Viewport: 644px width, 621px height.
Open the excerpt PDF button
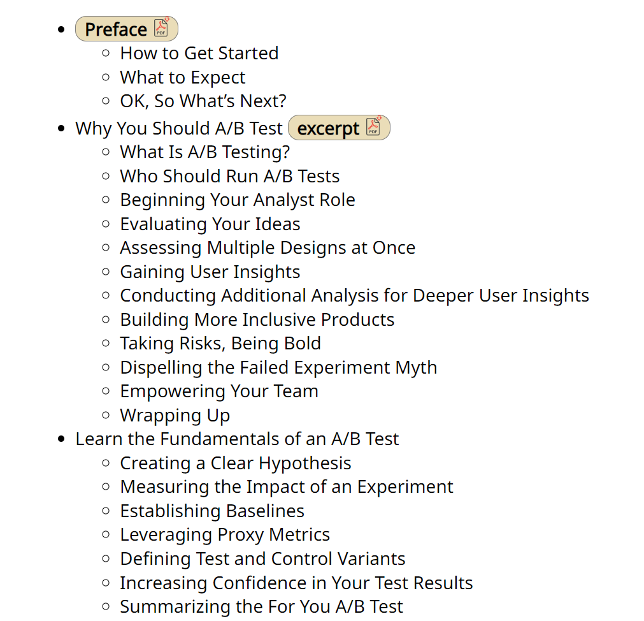coord(339,128)
